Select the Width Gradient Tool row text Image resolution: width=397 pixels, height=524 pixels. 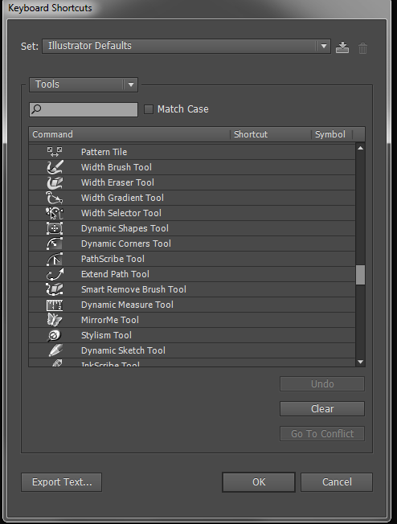tap(122, 198)
